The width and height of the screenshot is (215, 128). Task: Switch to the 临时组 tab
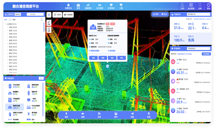click(x=18, y=14)
